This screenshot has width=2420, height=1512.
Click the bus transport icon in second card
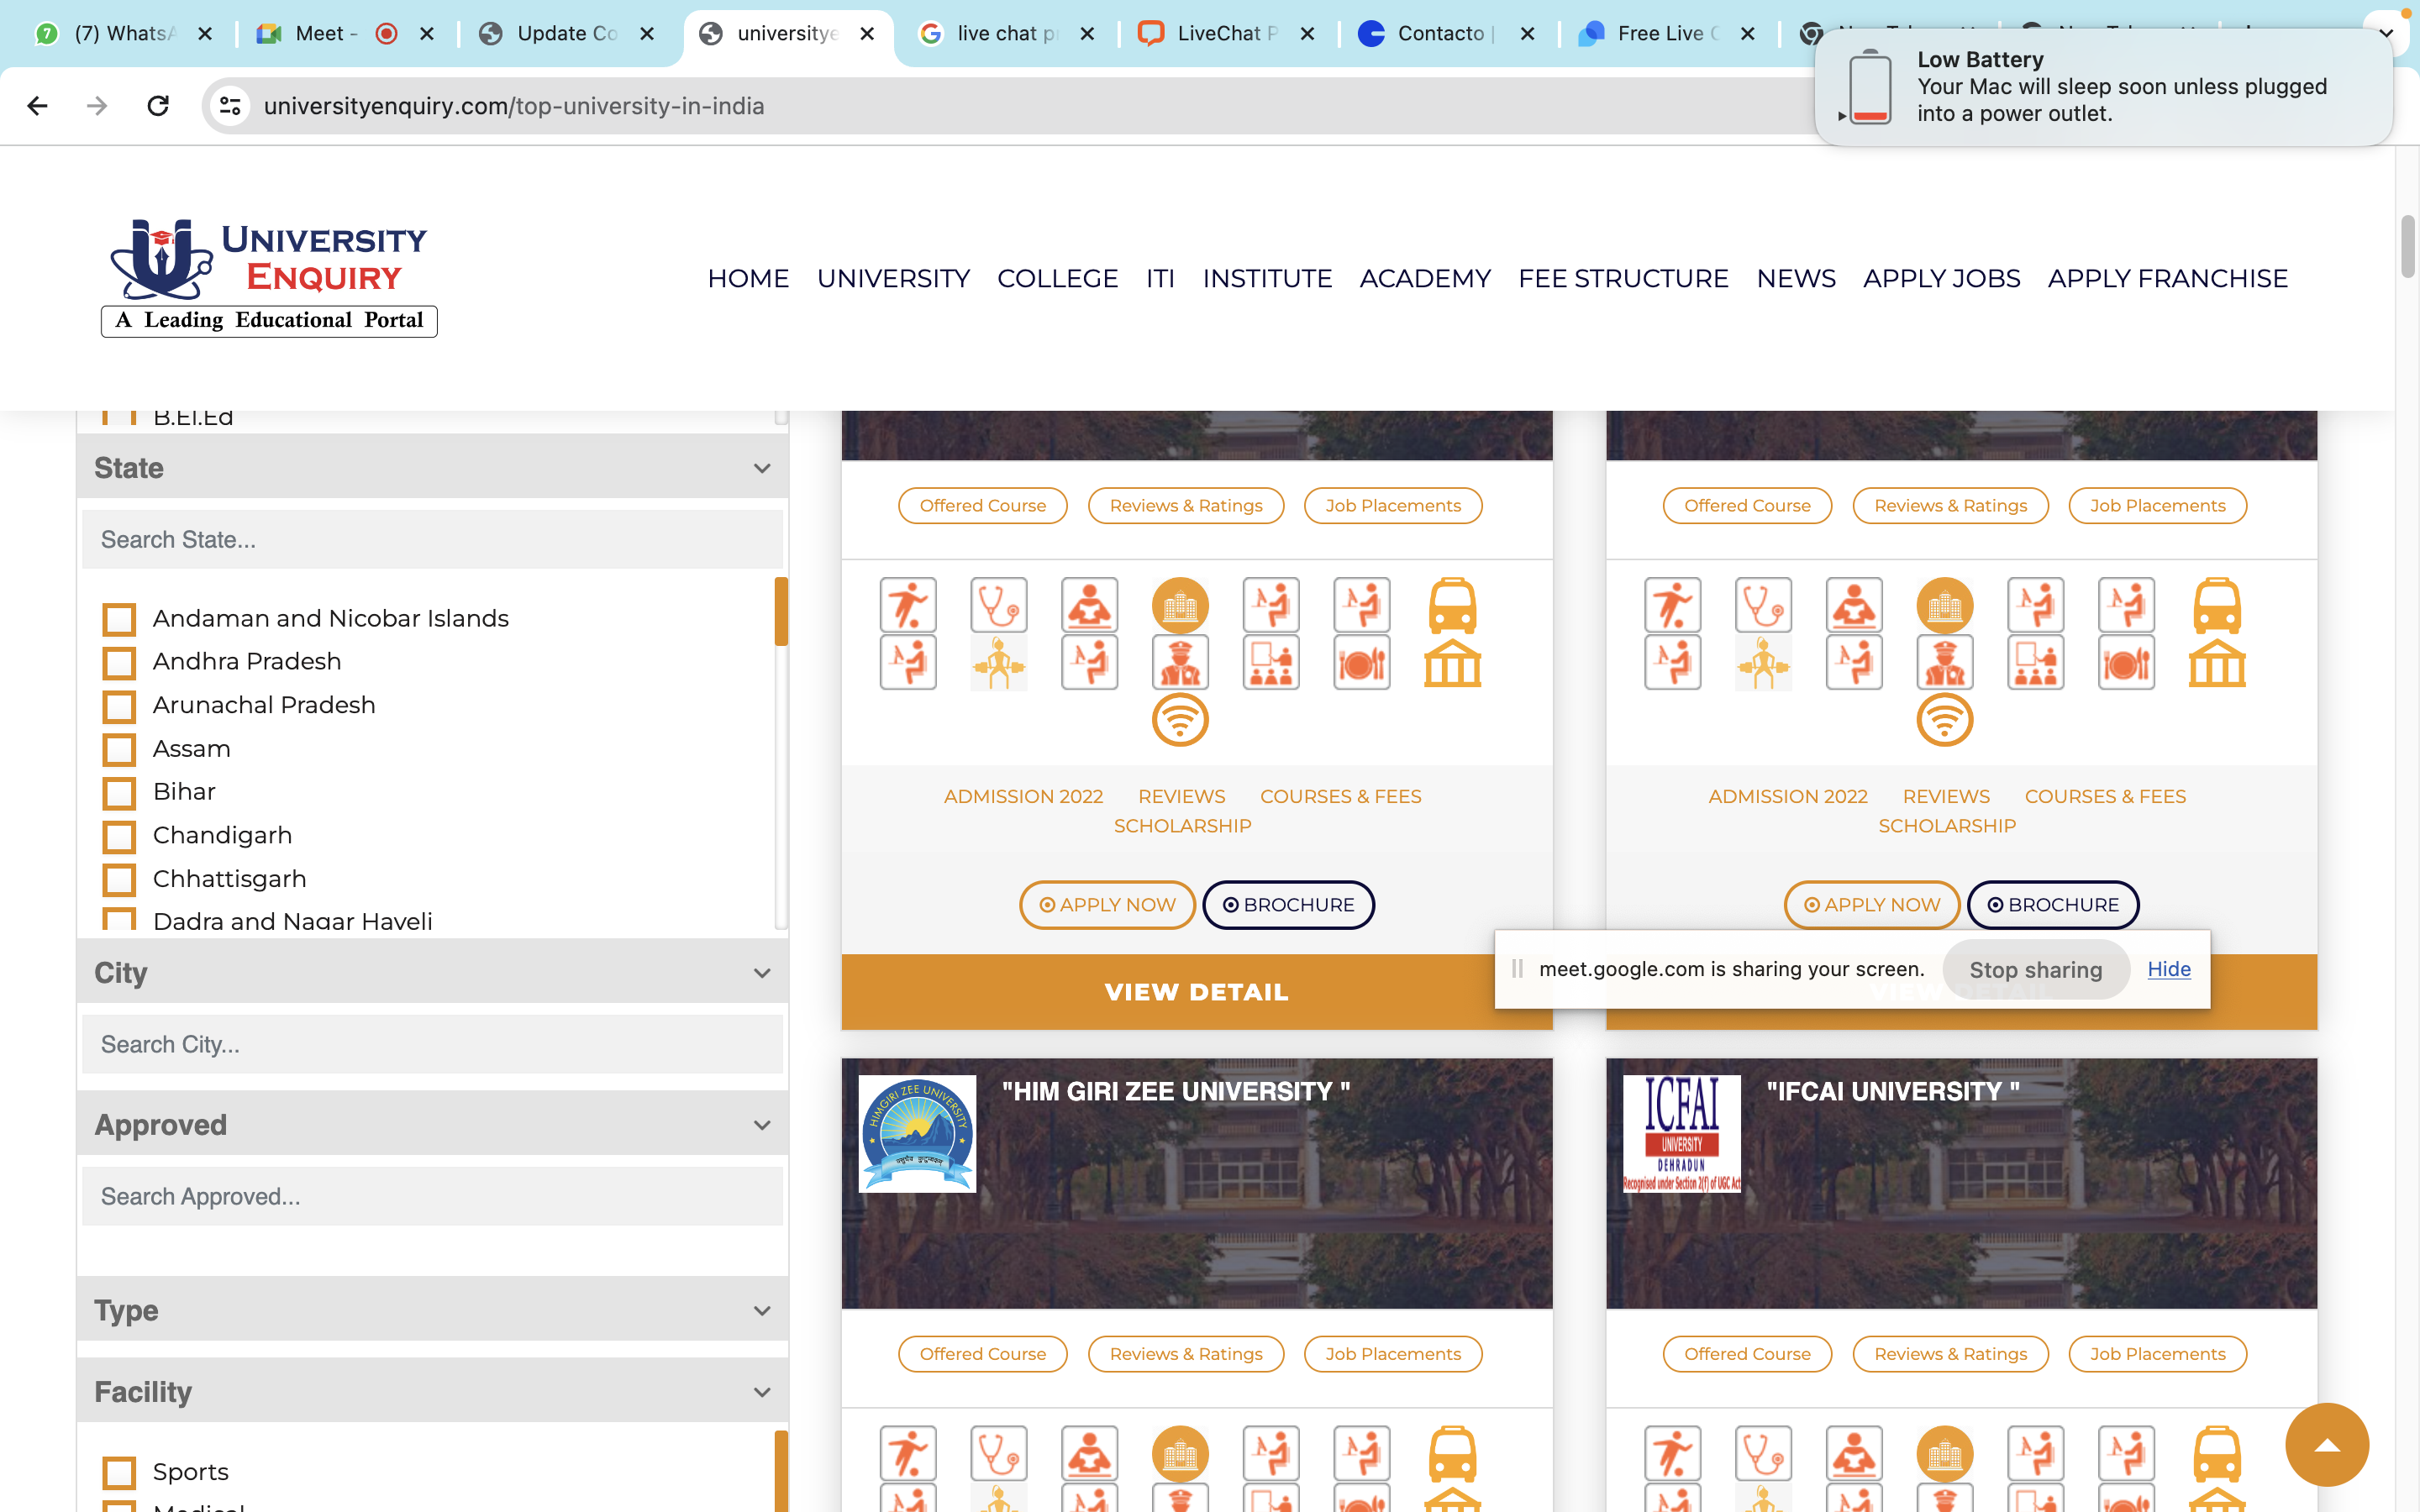point(2217,605)
